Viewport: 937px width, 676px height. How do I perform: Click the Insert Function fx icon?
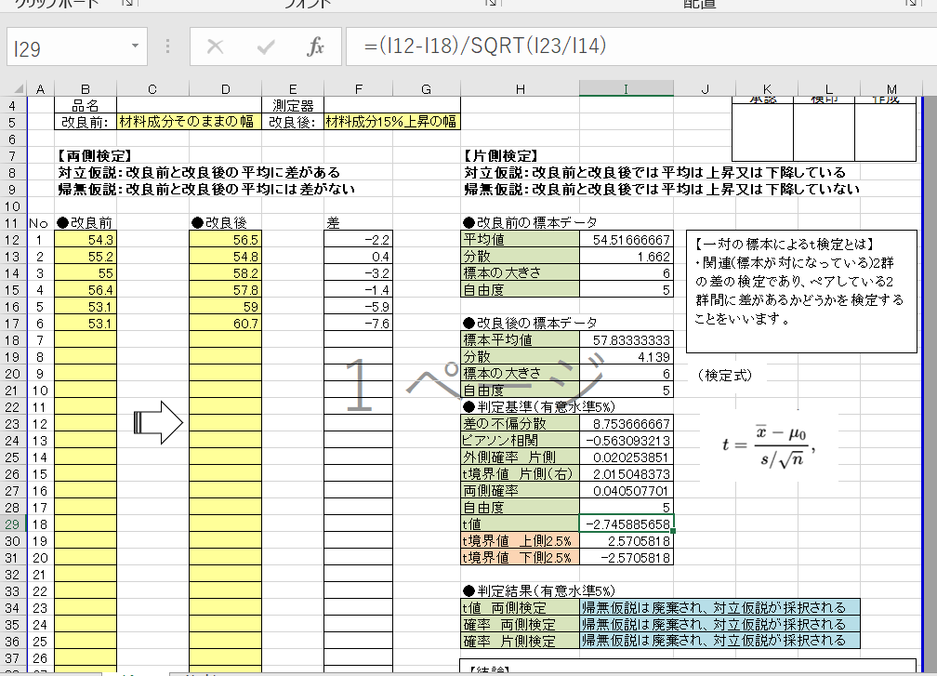pos(315,46)
